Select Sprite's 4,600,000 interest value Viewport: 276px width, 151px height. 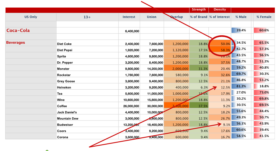(x=132, y=56)
